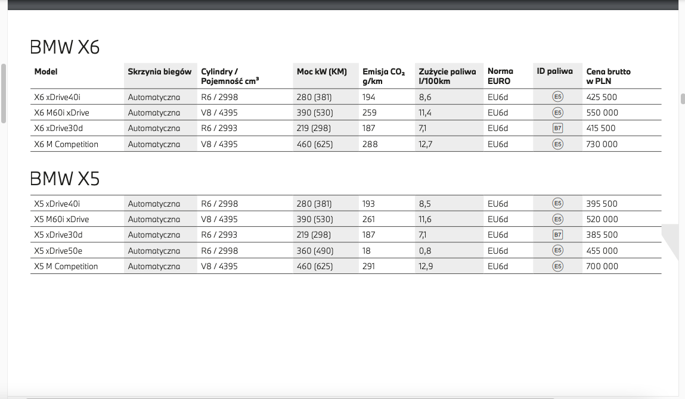The image size is (685, 399).
Task: Click the "Norma EURO" column header
Action: (500, 76)
